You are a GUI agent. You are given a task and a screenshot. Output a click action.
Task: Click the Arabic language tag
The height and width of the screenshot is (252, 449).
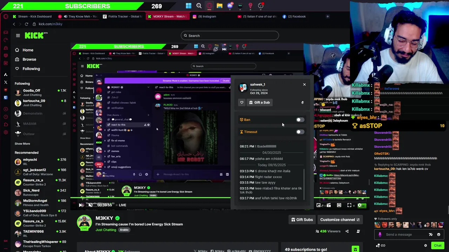coord(124,230)
